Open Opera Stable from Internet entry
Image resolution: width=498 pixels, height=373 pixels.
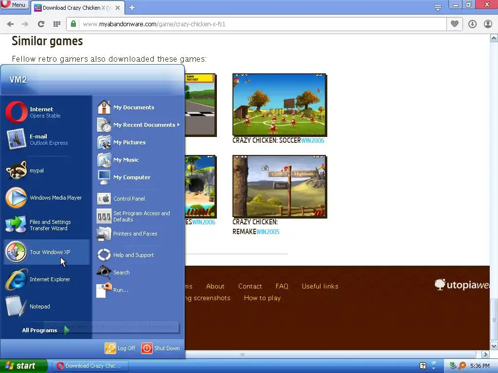tap(46, 112)
